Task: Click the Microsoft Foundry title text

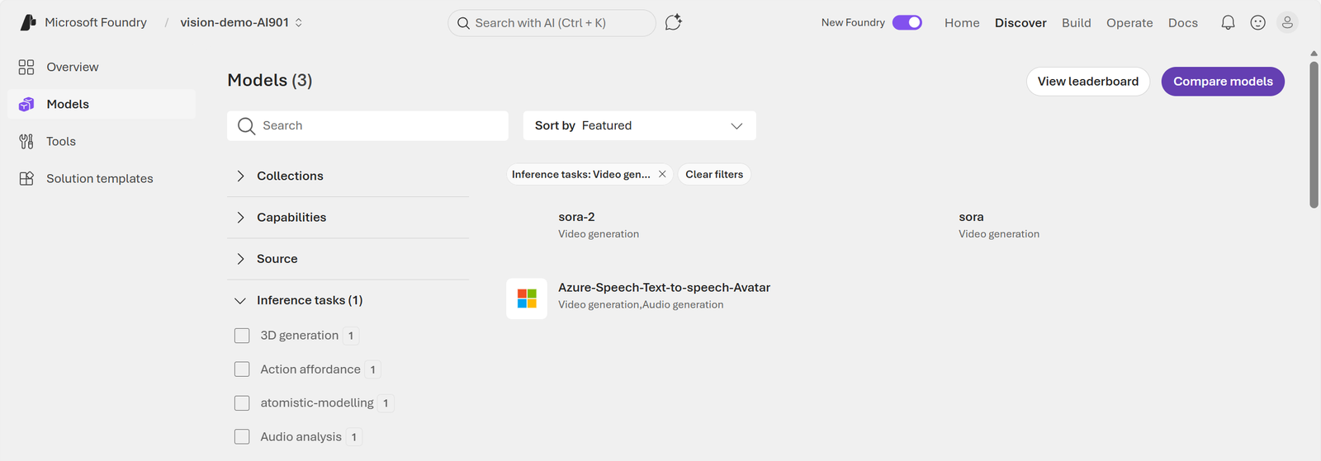Action: pos(96,22)
